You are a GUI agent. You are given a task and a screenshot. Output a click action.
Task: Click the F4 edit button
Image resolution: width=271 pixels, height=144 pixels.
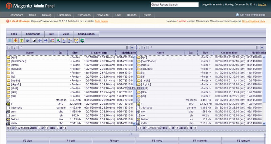(x=71, y=141)
